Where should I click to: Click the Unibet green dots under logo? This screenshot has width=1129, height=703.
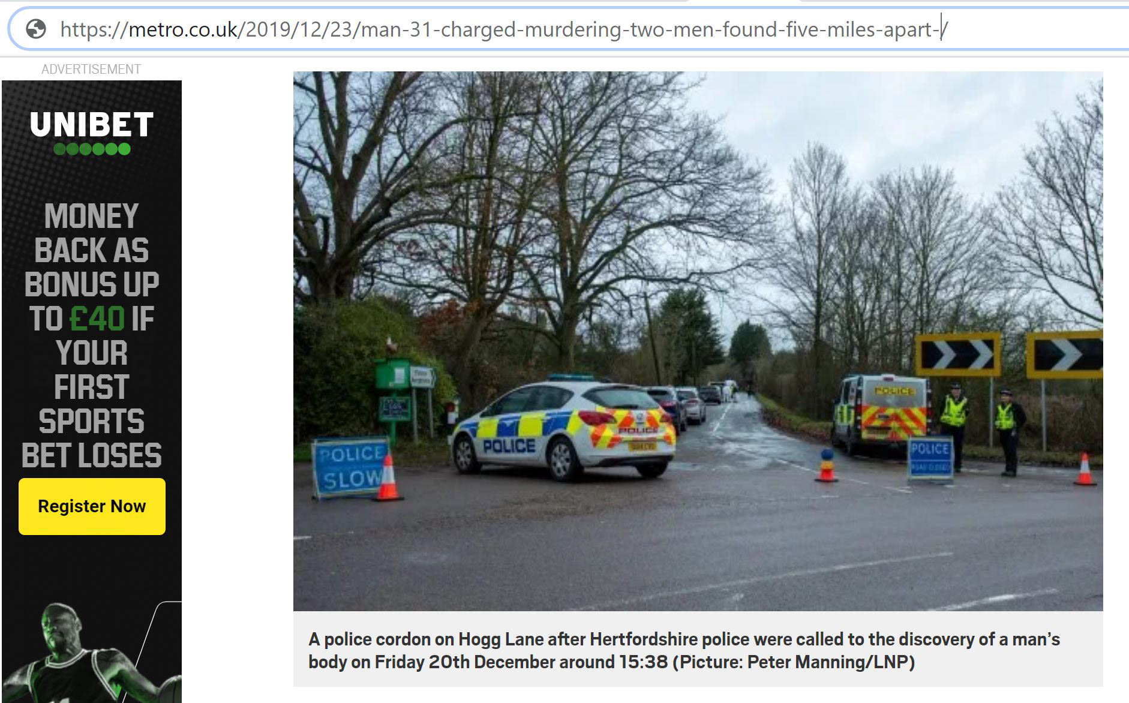click(92, 149)
